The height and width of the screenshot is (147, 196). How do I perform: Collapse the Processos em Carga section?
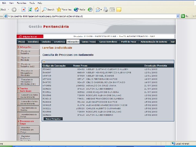coord(19,121)
